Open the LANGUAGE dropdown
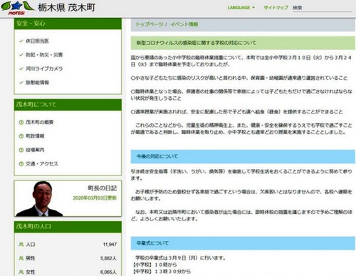356x276 pixels. pyautogui.click(x=241, y=8)
